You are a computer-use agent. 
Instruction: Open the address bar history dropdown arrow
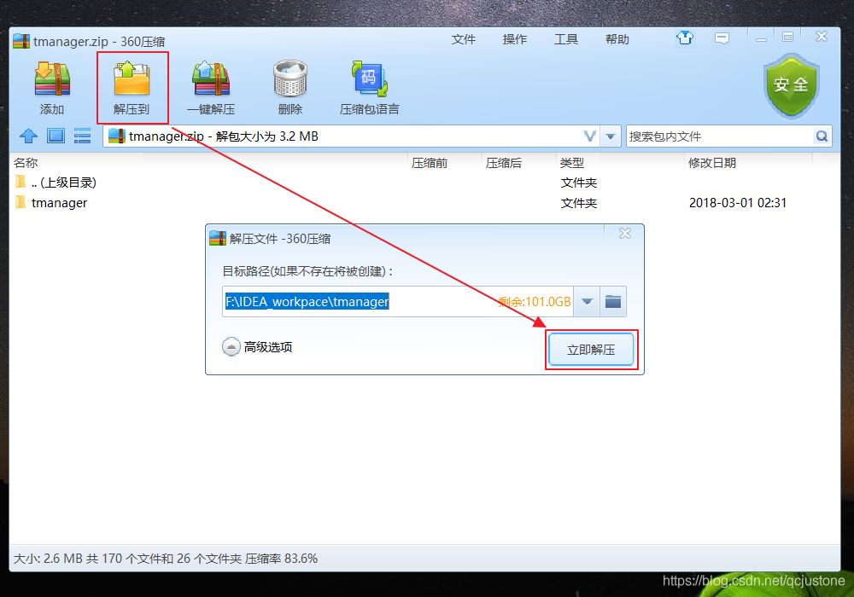tap(611, 136)
